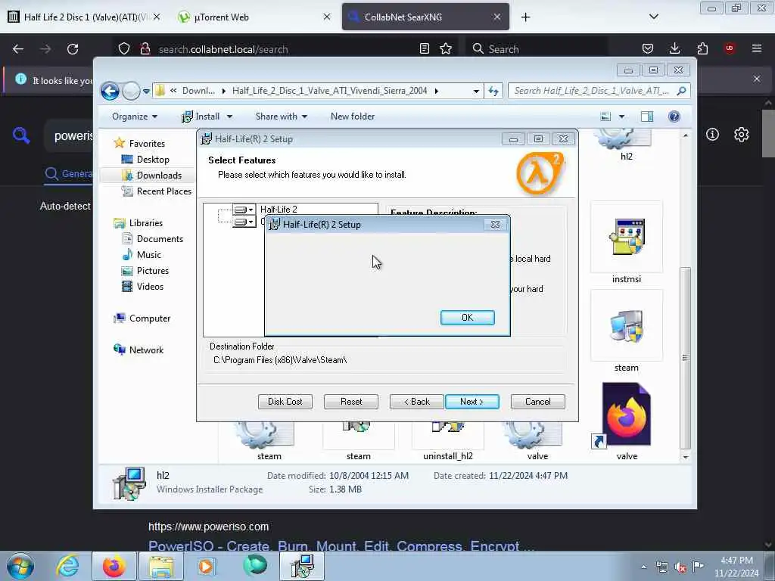Image resolution: width=775 pixels, height=581 pixels.
Task: Click New folder in Explorer toolbar
Action: point(353,117)
